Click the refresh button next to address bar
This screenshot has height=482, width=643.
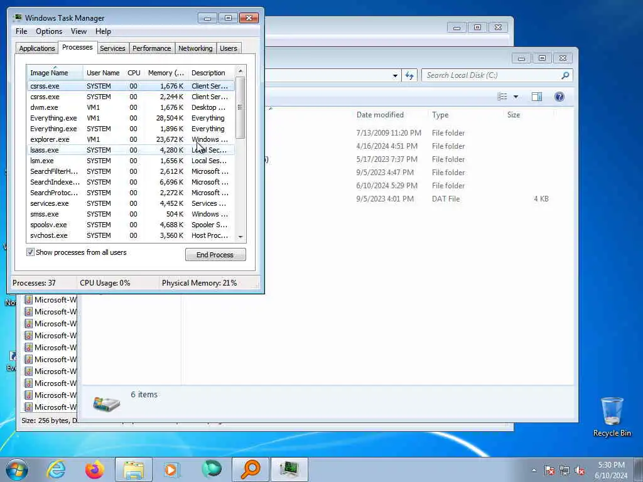click(409, 75)
